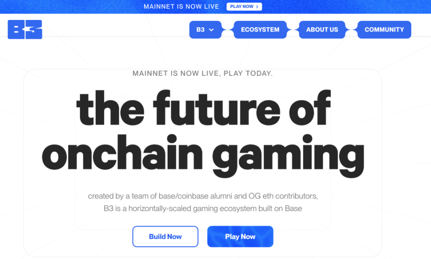Click the top banner text "MAINNET IS NOW LIVE"
431x259 pixels.
point(181,7)
